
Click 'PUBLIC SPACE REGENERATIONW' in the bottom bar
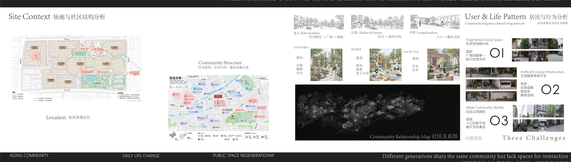[x=243, y=156]
